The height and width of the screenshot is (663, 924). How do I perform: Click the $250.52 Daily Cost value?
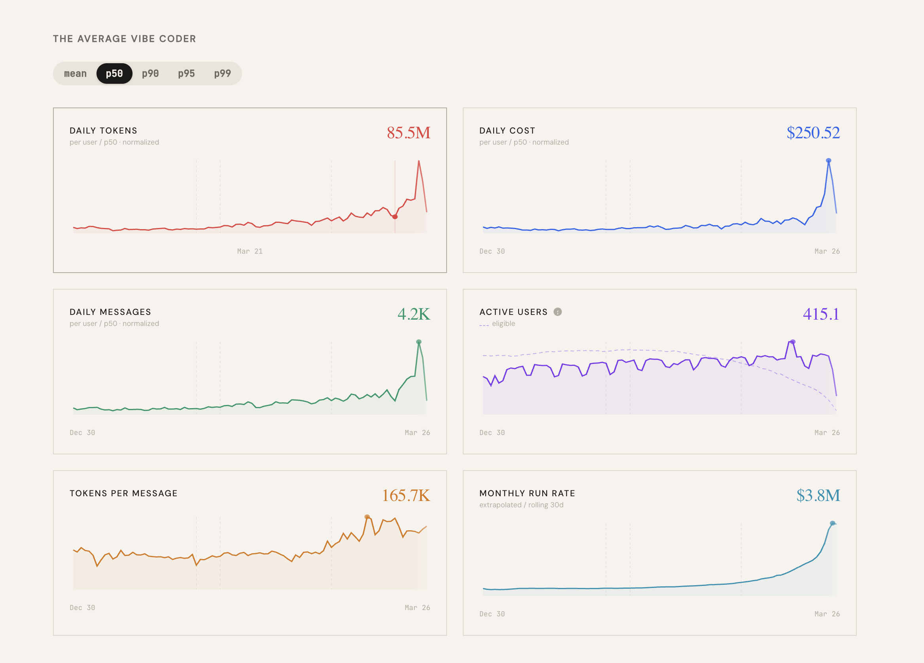pos(813,133)
